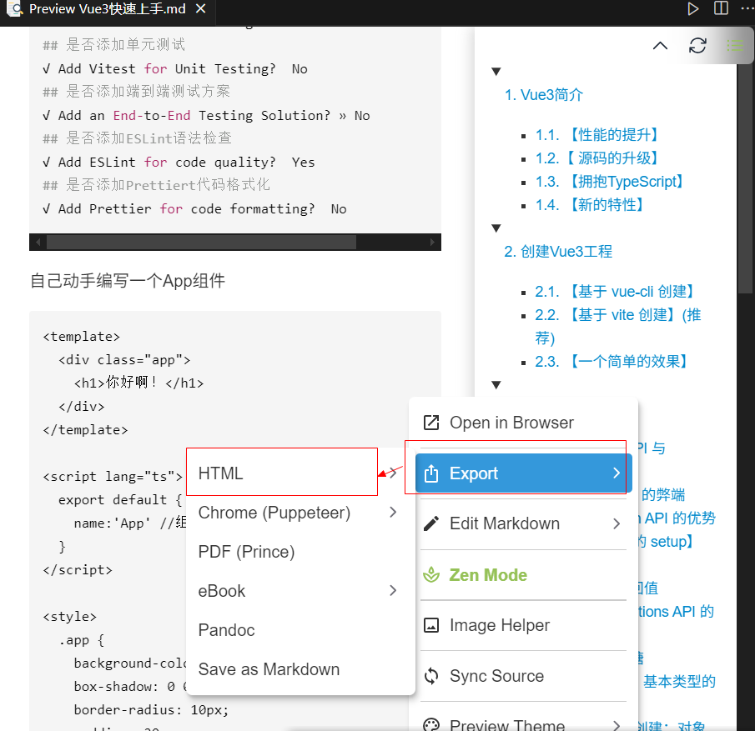Click the Sync Source circular-arrow icon

tap(430, 676)
